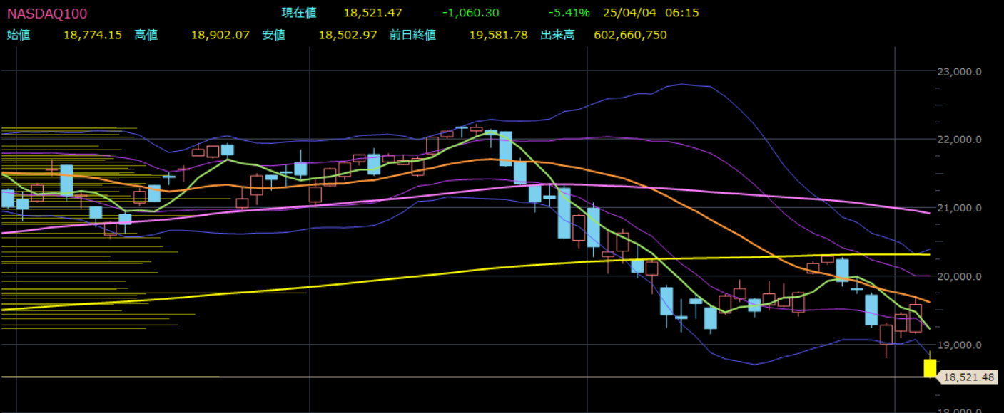Click the 現在値 label
The height and width of the screenshot is (413, 1004).
coord(299,13)
